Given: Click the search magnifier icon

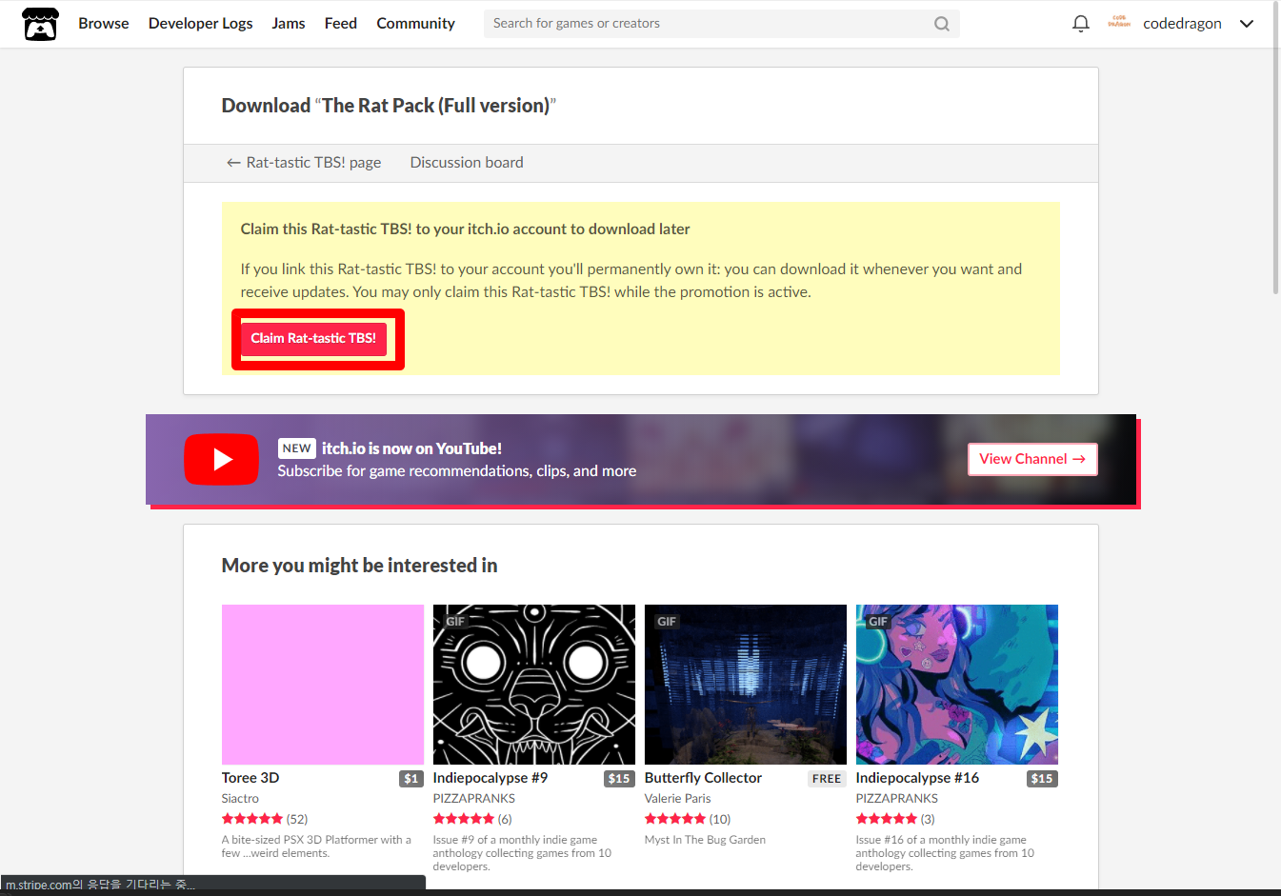Looking at the screenshot, I should (941, 24).
